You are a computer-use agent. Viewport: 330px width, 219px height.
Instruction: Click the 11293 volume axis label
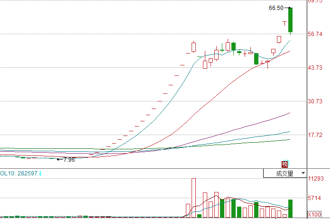316,179
